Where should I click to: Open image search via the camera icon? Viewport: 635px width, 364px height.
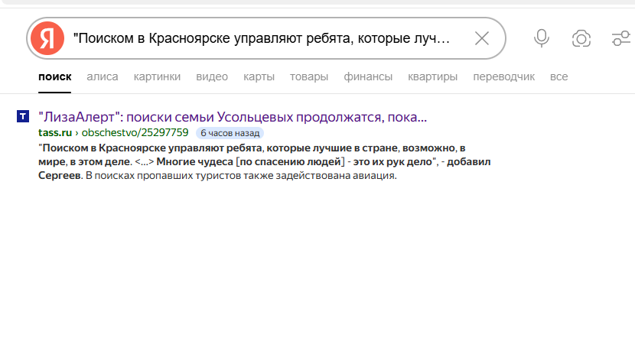(581, 39)
